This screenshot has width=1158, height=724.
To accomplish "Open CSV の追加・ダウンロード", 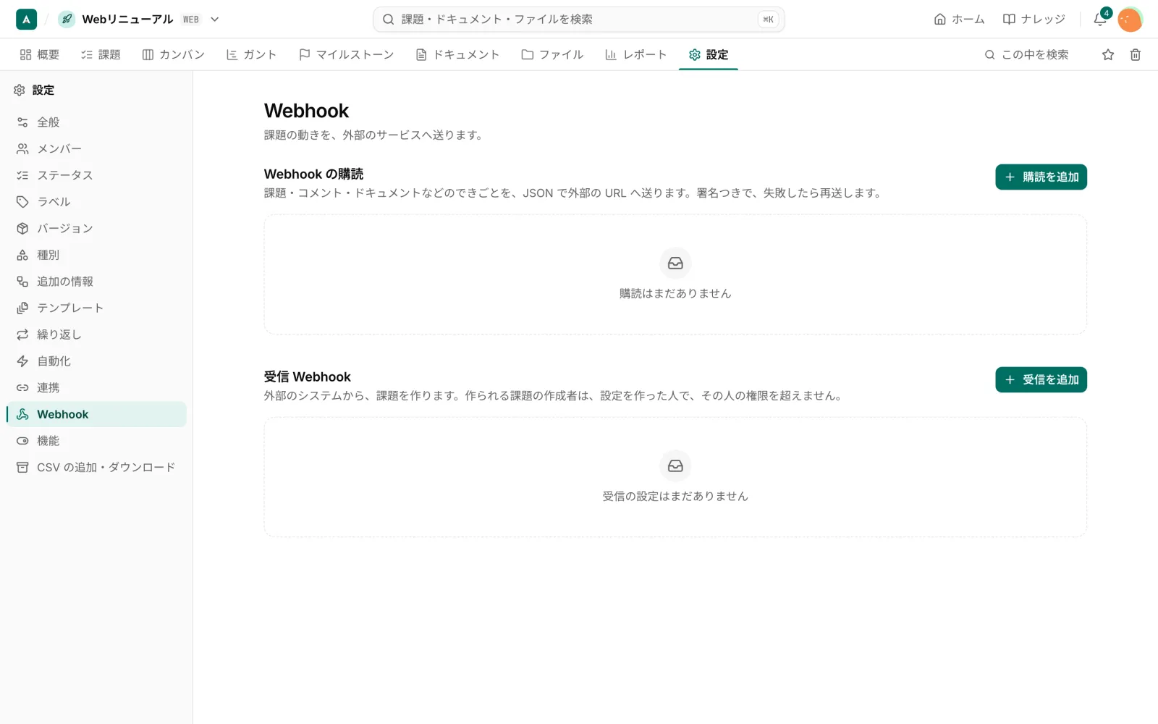I will coord(96,467).
